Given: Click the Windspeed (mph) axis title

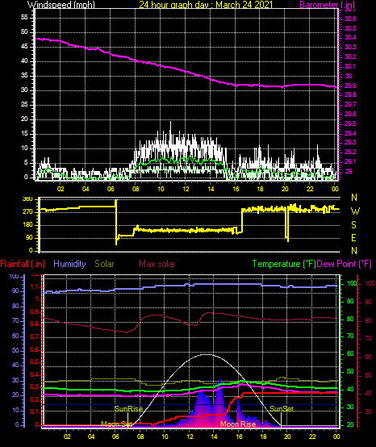Looking at the screenshot, I should pos(61,5).
